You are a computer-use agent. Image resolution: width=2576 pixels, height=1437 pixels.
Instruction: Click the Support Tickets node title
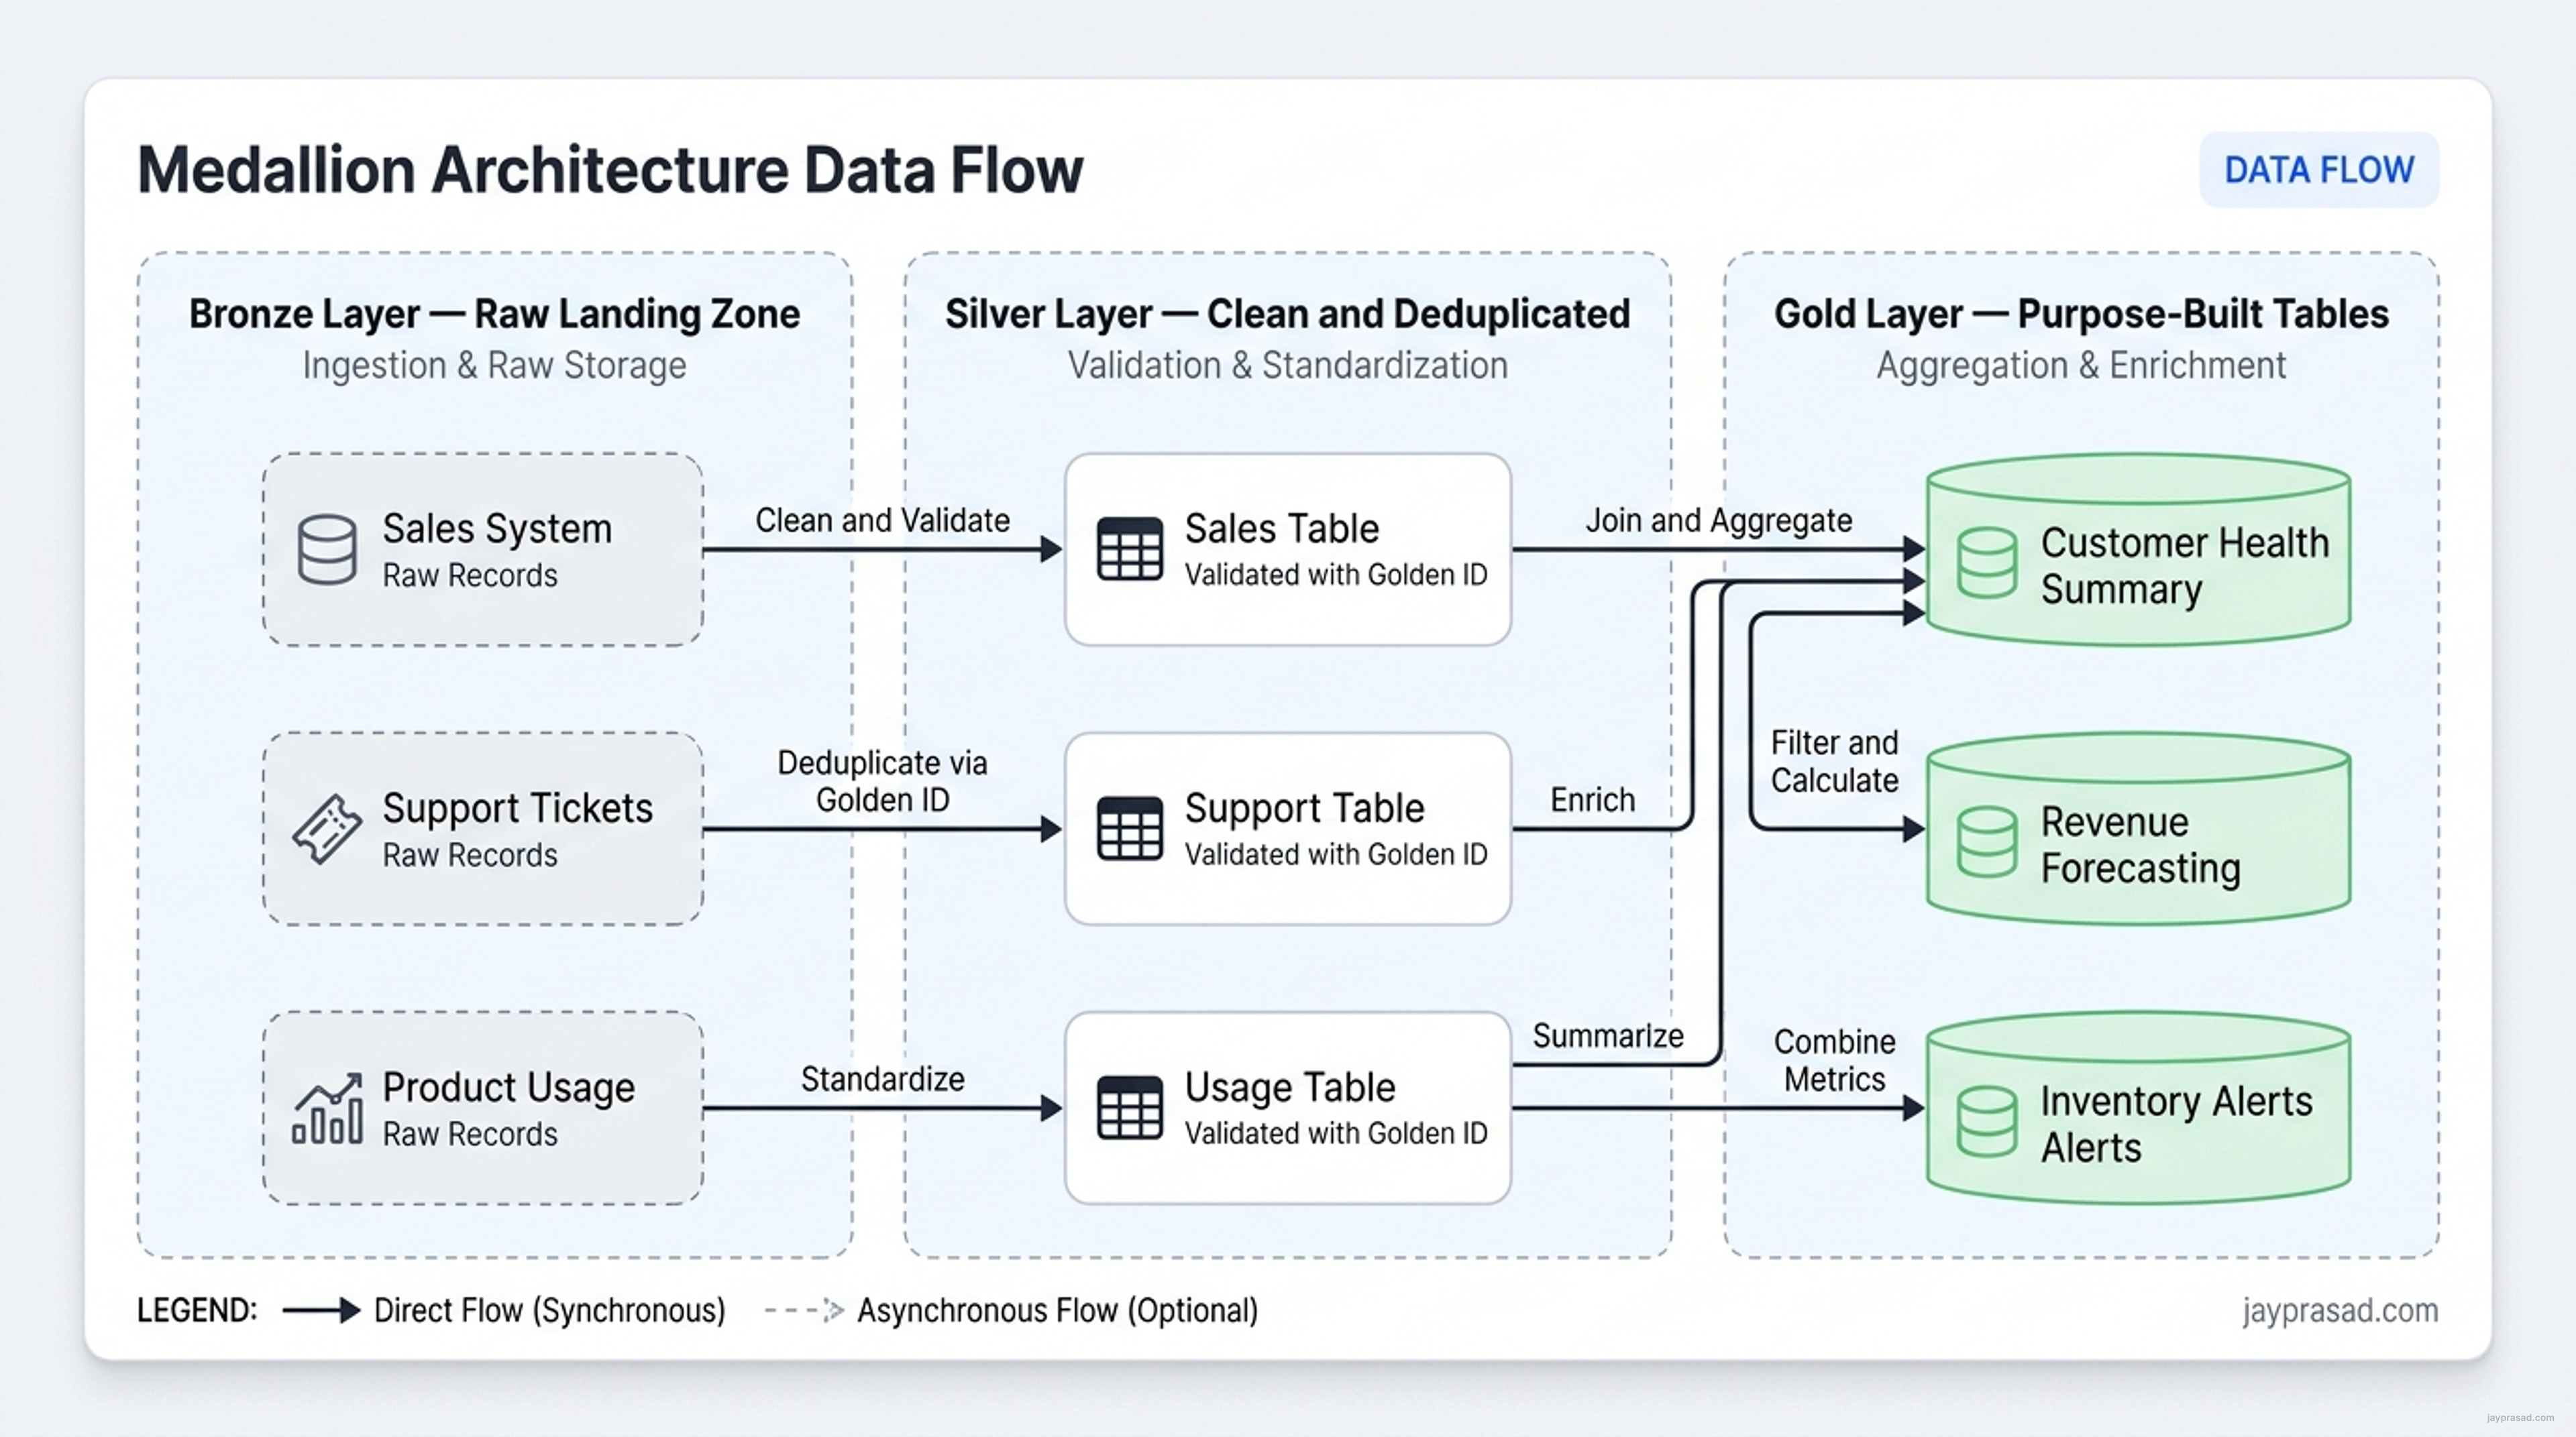[x=517, y=809]
